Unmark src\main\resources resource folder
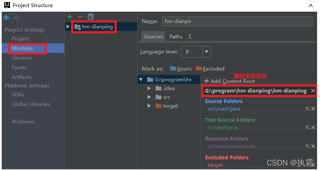Screen dimensions: 320x171 313,146
